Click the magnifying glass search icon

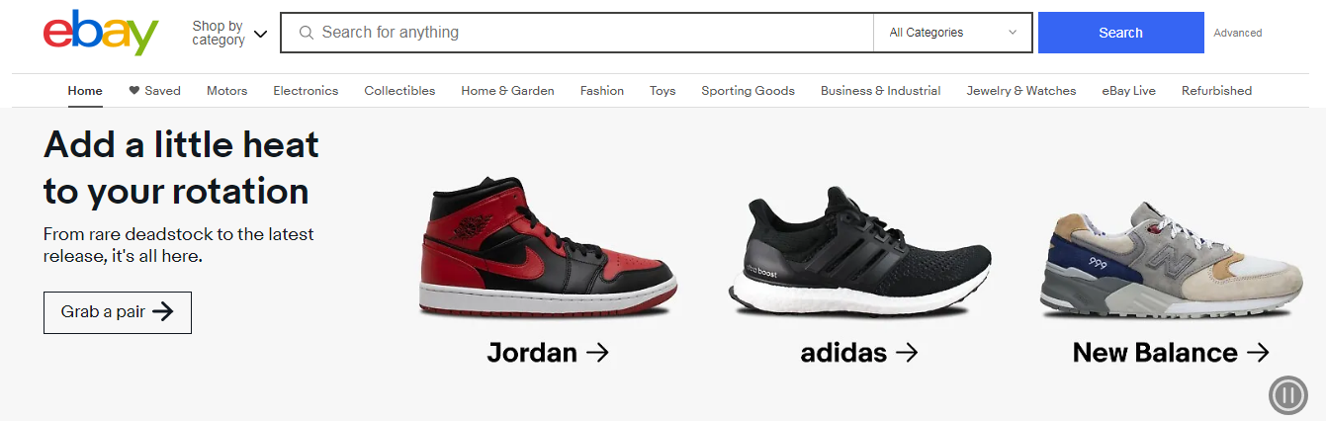(x=307, y=33)
